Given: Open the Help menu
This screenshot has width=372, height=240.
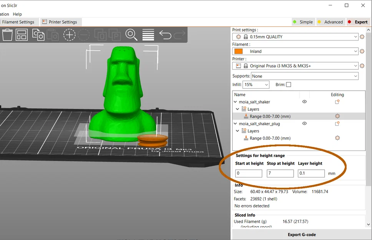Looking at the screenshot, I should [17, 14].
